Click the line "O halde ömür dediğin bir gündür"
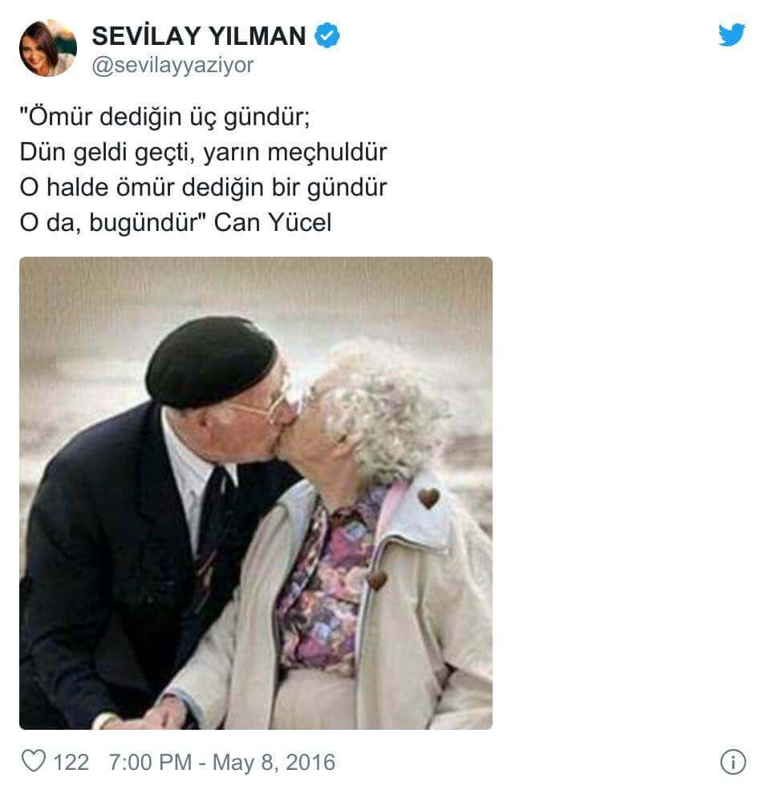Image resolution: width=767 pixels, height=794 pixels. tap(203, 188)
